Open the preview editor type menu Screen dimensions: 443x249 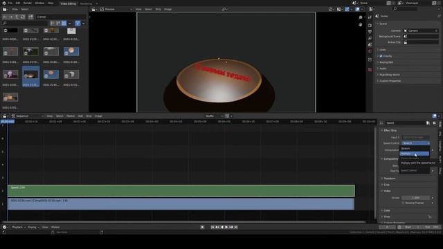point(94,9)
